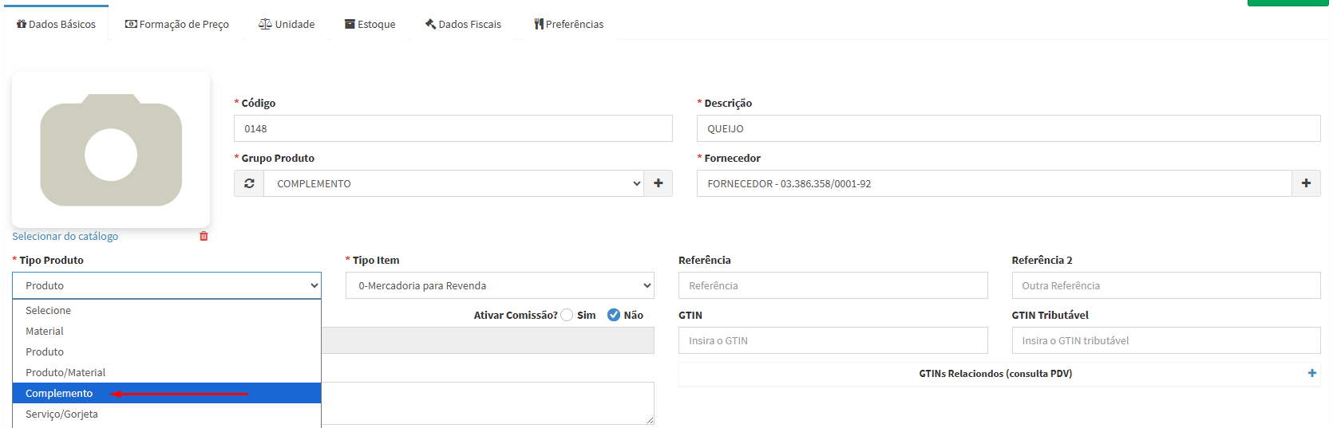Click plus icon next to Fornecedor field
This screenshot has width=1333, height=428.
tap(1306, 183)
